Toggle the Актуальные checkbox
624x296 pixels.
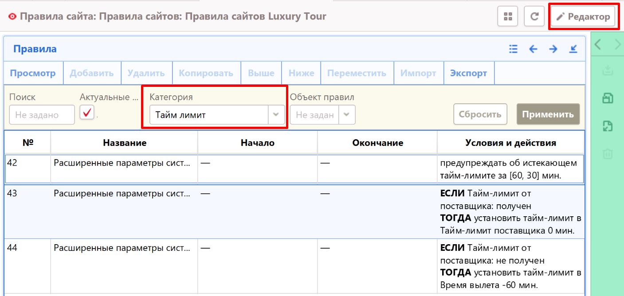click(87, 113)
